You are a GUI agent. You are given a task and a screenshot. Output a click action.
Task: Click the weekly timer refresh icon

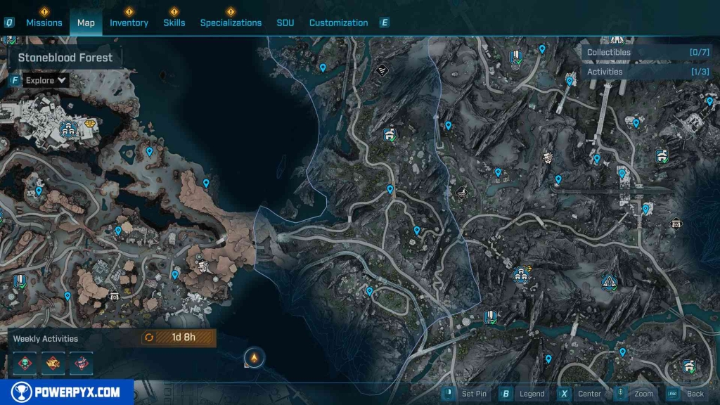(149, 337)
